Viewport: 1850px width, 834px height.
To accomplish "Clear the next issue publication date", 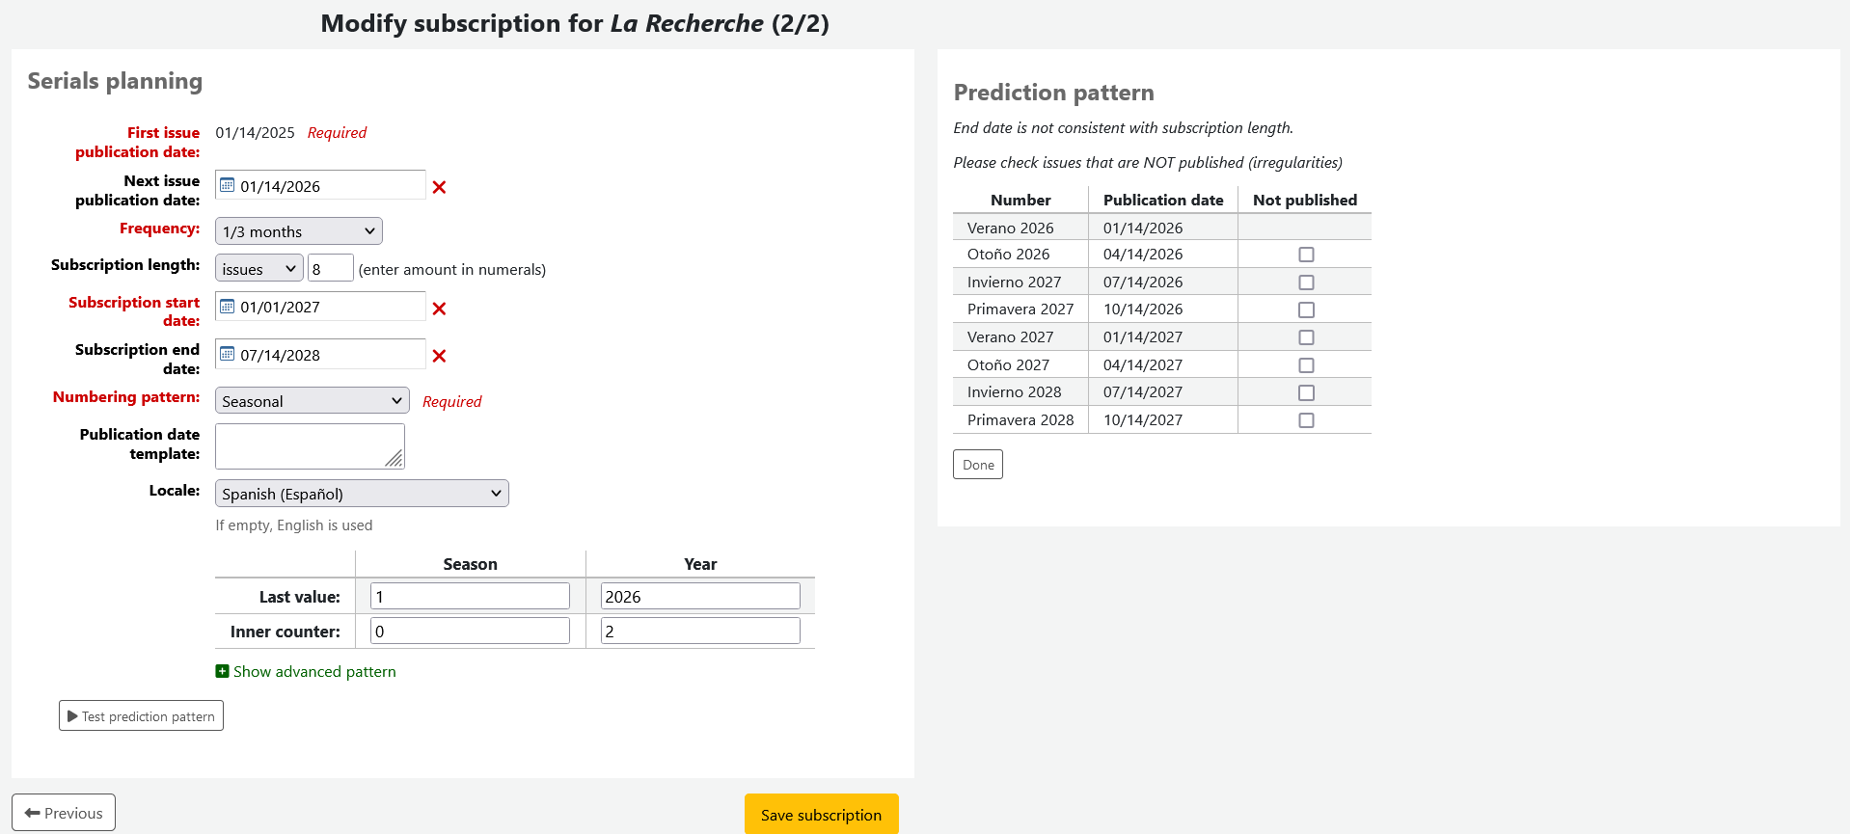I will tap(439, 187).
